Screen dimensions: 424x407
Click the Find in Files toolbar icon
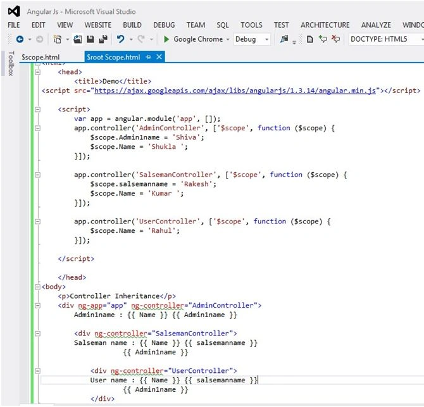284,39
